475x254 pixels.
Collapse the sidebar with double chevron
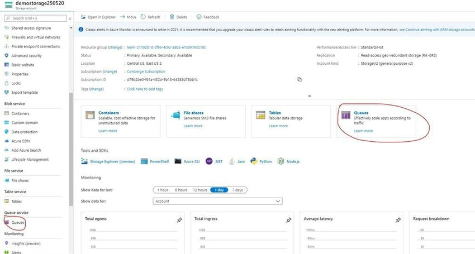[x=70, y=18]
